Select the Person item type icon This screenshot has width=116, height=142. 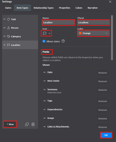tap(9, 28)
